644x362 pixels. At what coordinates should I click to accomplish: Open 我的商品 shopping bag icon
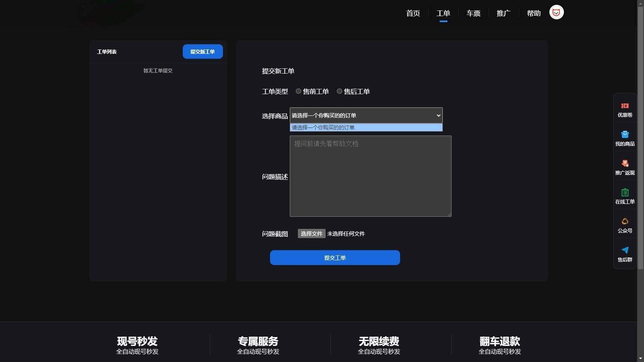point(625,134)
